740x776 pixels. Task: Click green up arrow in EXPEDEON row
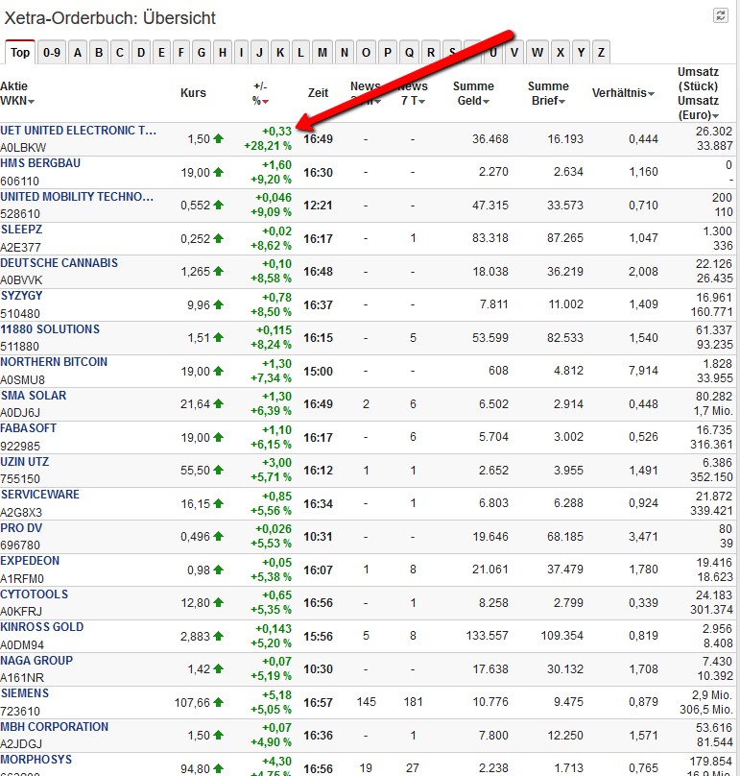coord(219,570)
